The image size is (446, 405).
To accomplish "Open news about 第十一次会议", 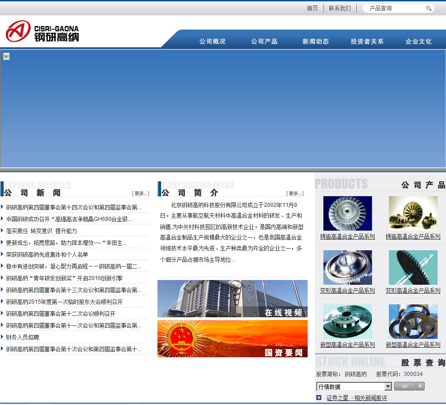I will click(74, 325).
